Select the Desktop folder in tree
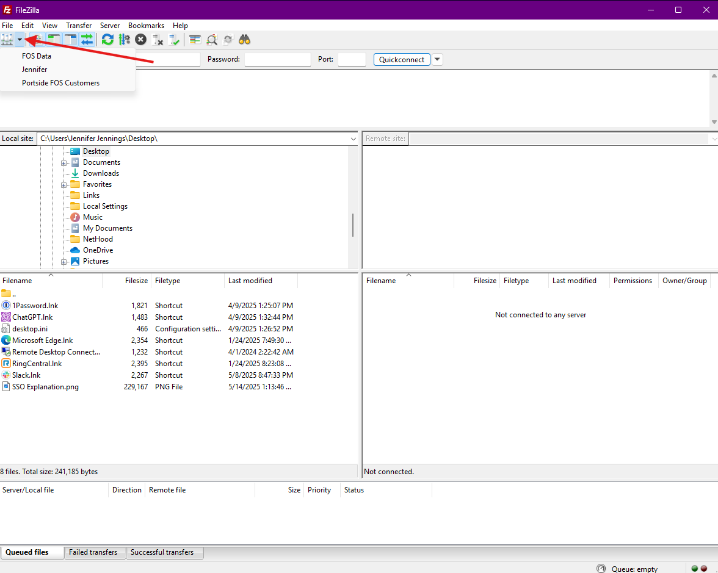718x573 pixels. click(96, 151)
